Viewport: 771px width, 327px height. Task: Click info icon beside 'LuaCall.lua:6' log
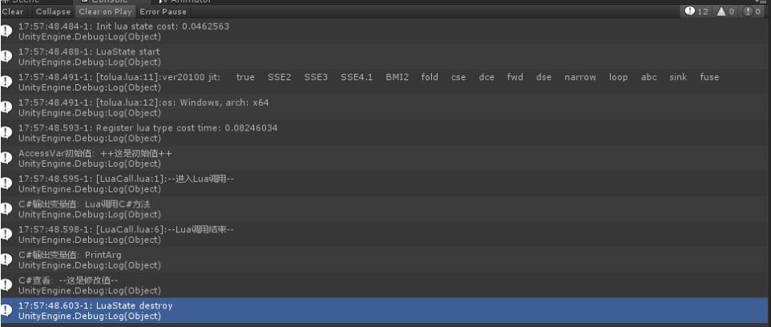(x=6, y=235)
